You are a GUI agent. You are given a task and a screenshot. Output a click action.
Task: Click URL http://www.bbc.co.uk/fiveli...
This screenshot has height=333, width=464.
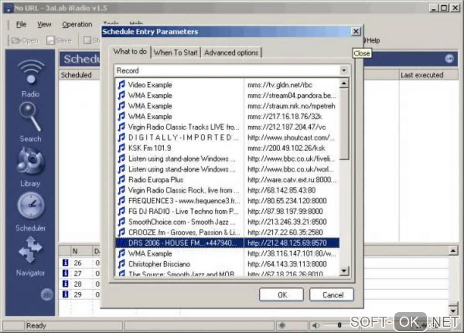tap(291, 159)
